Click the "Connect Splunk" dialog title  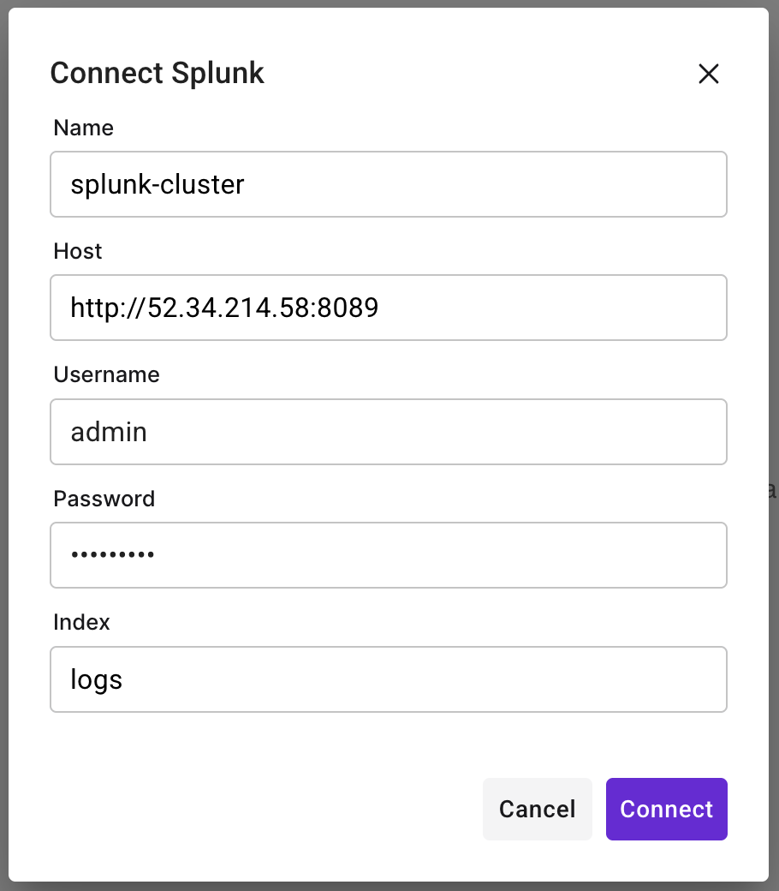(x=158, y=74)
